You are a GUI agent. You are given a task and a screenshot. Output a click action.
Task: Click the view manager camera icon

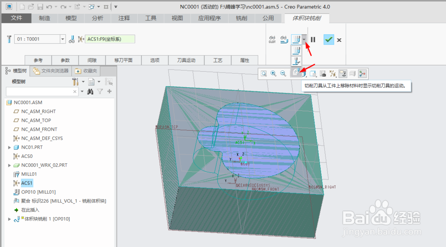click(323, 74)
